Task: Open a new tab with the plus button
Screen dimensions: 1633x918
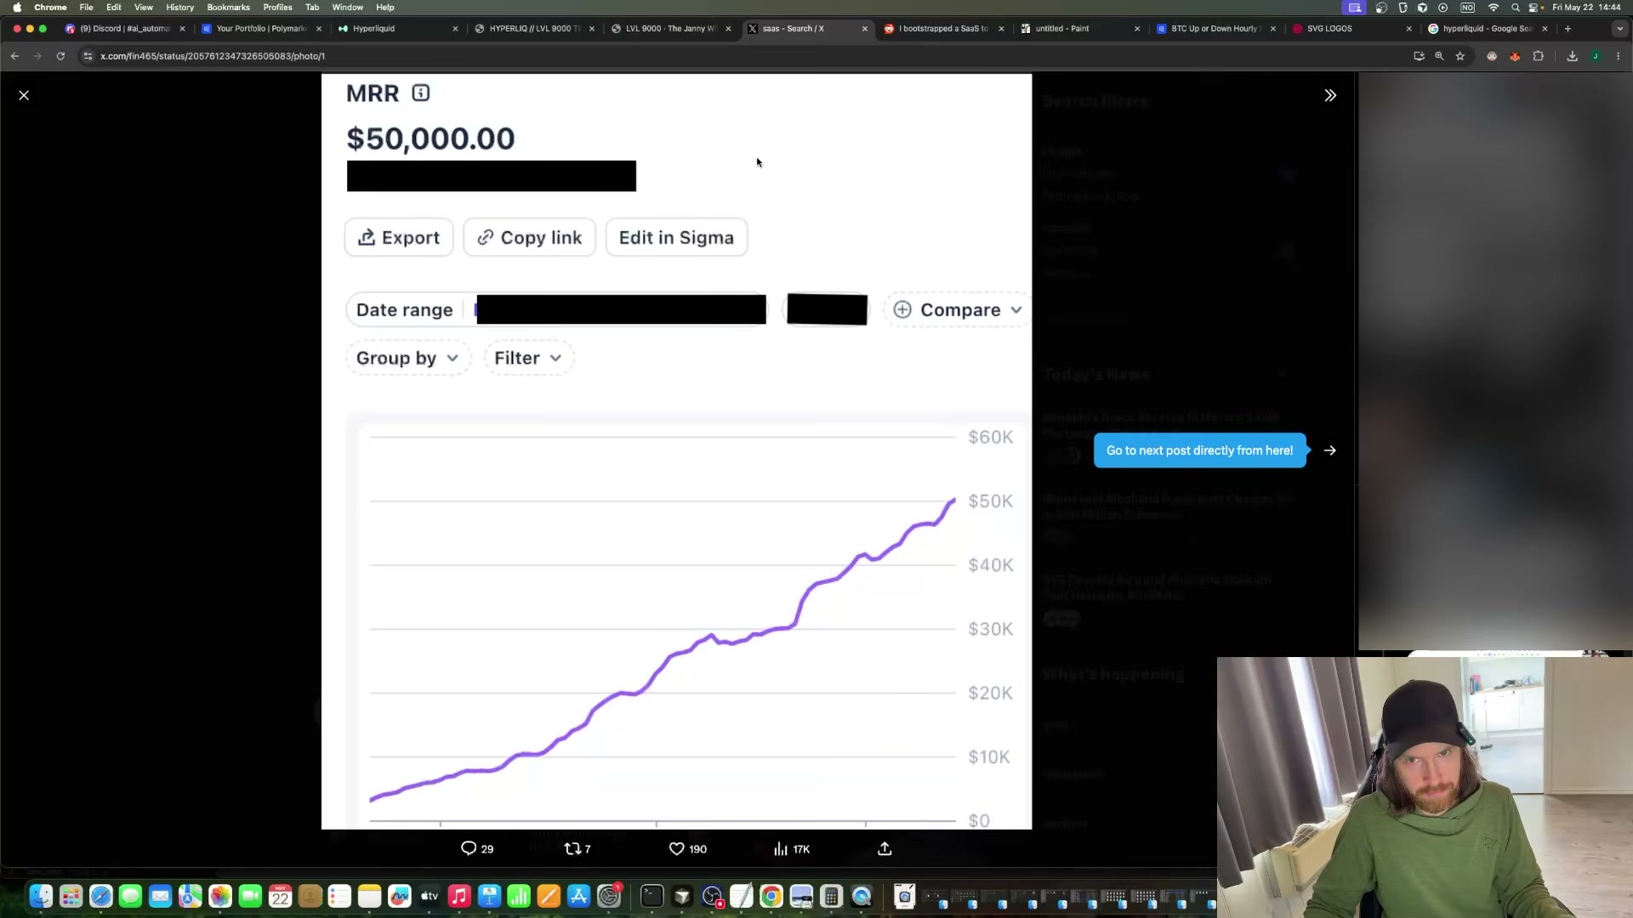Action: click(x=1568, y=28)
